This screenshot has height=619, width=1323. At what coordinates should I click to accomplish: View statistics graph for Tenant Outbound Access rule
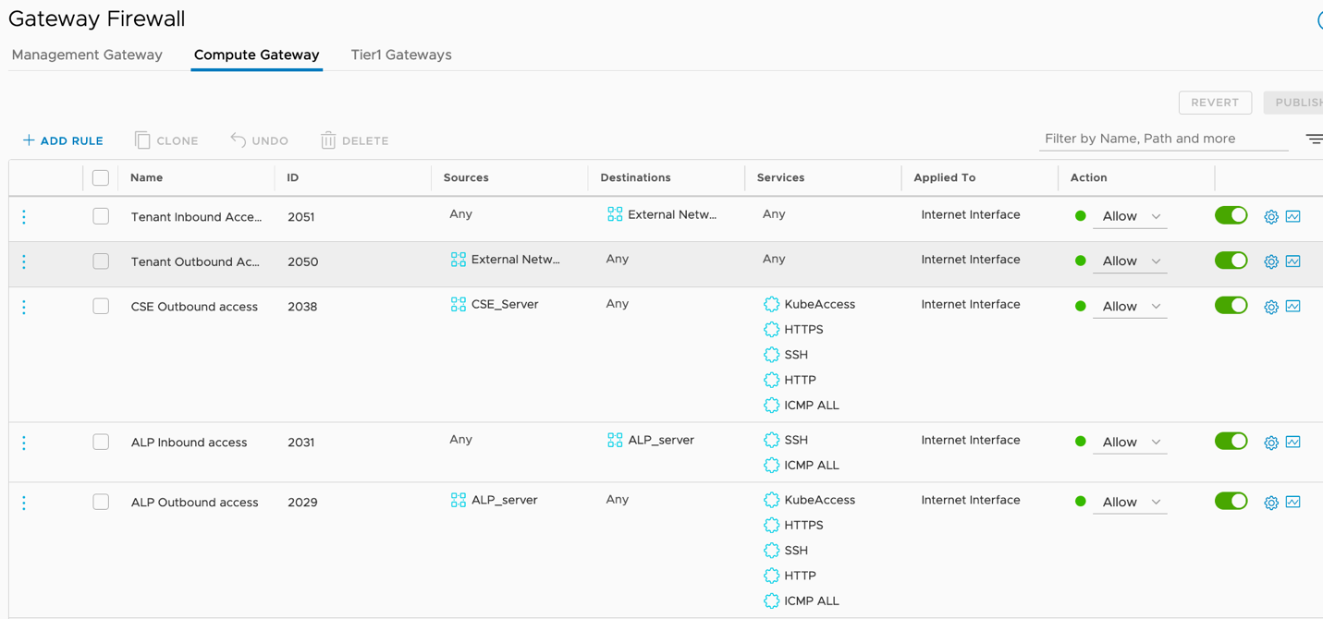[x=1293, y=261]
